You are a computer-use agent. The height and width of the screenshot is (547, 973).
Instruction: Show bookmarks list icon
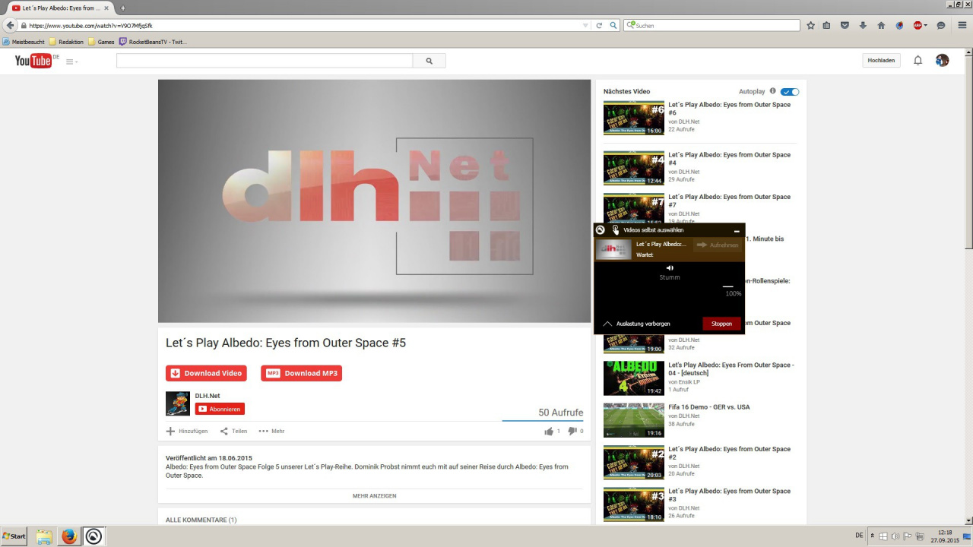pos(827,25)
